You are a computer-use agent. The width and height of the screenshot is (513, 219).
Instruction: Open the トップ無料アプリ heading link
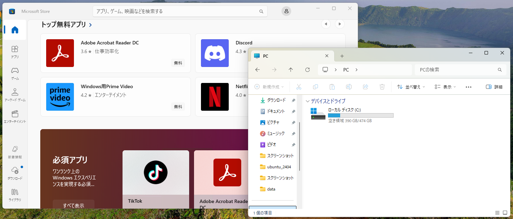tap(66, 25)
